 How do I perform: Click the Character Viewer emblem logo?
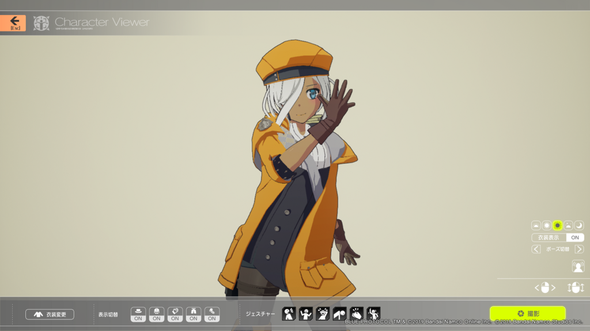41,23
